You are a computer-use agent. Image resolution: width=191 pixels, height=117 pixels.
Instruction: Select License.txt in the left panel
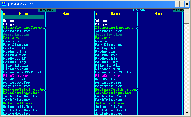(x=15, y=69)
